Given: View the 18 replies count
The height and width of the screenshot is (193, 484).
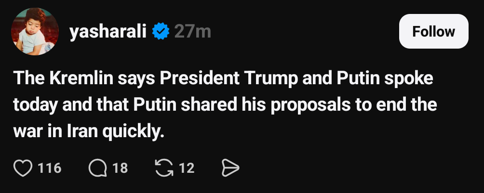Looking at the screenshot, I should 120,167.
